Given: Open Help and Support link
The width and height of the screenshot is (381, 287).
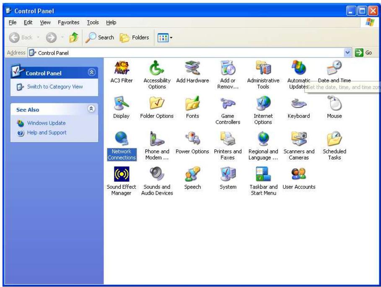Looking at the screenshot, I should tap(47, 133).
